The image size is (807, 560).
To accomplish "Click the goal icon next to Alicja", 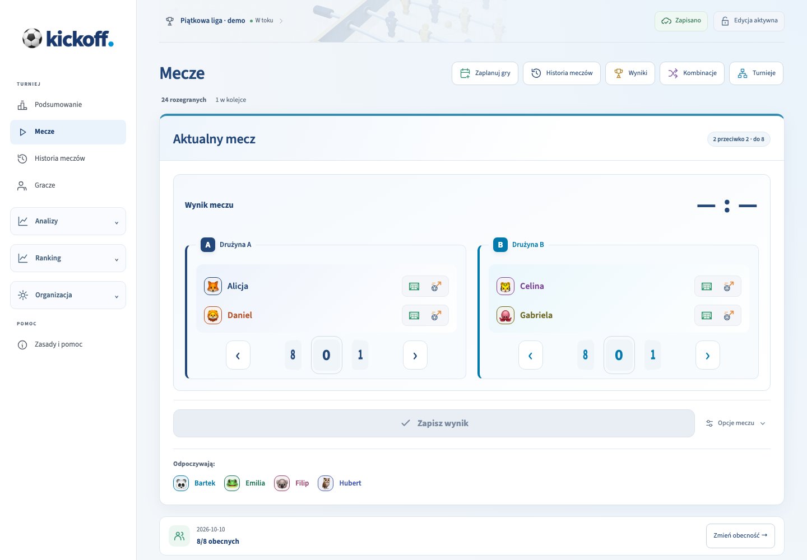I will [x=414, y=286].
